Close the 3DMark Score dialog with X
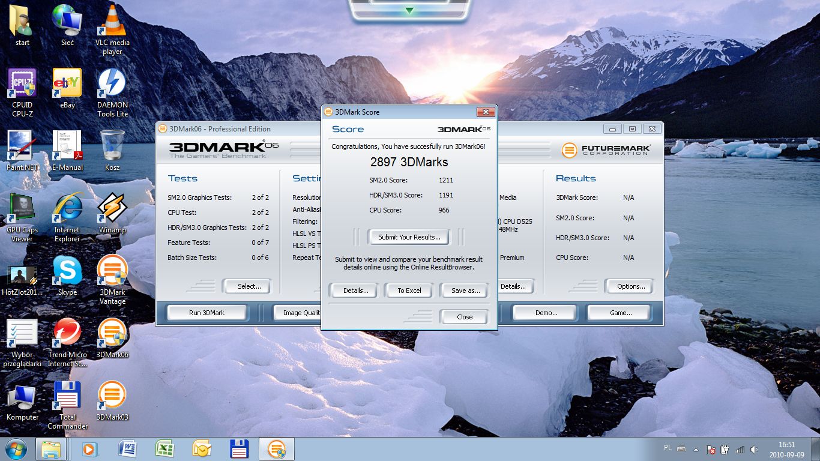Screen dimensions: 820x461 pos(486,112)
